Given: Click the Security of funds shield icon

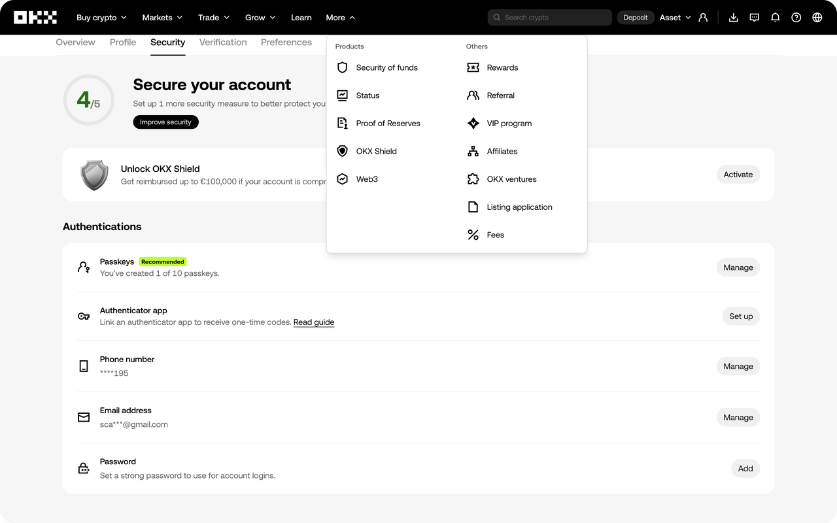Looking at the screenshot, I should 342,67.
